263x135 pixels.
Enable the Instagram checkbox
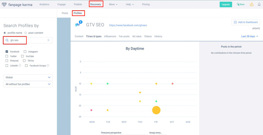point(25,52)
